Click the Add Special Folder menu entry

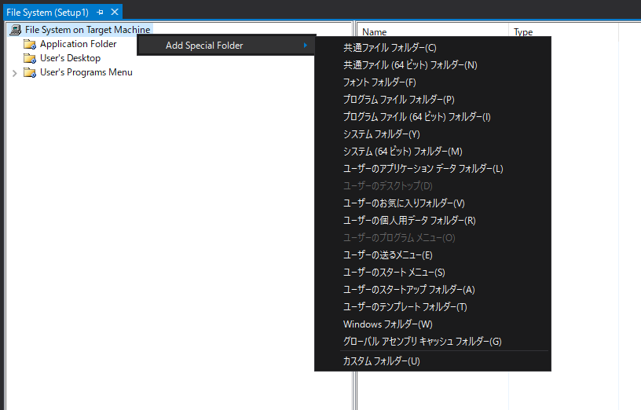[x=226, y=46]
